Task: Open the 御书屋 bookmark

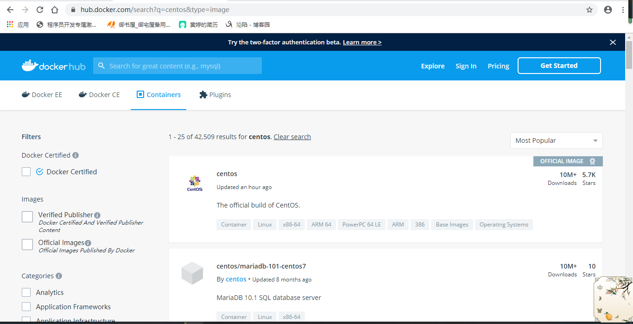Action: click(x=138, y=24)
